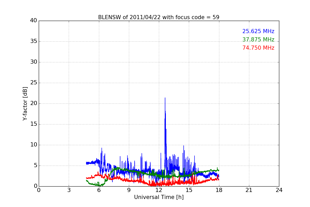
Task: Click the x-axis tick label 6
Action: (x=99, y=190)
